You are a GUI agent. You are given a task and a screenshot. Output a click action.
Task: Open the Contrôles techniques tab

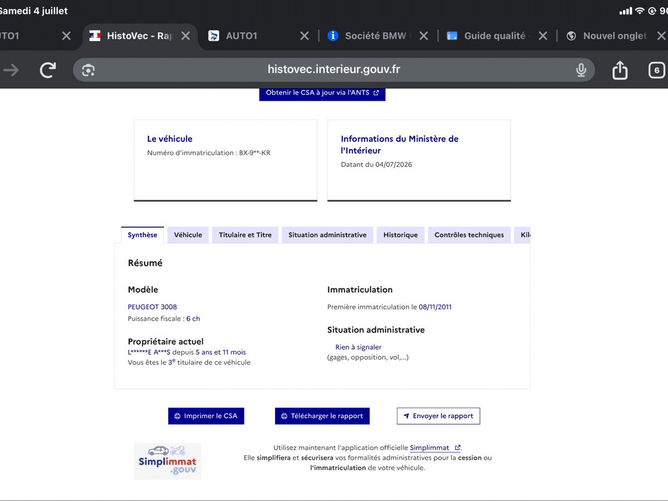click(469, 235)
